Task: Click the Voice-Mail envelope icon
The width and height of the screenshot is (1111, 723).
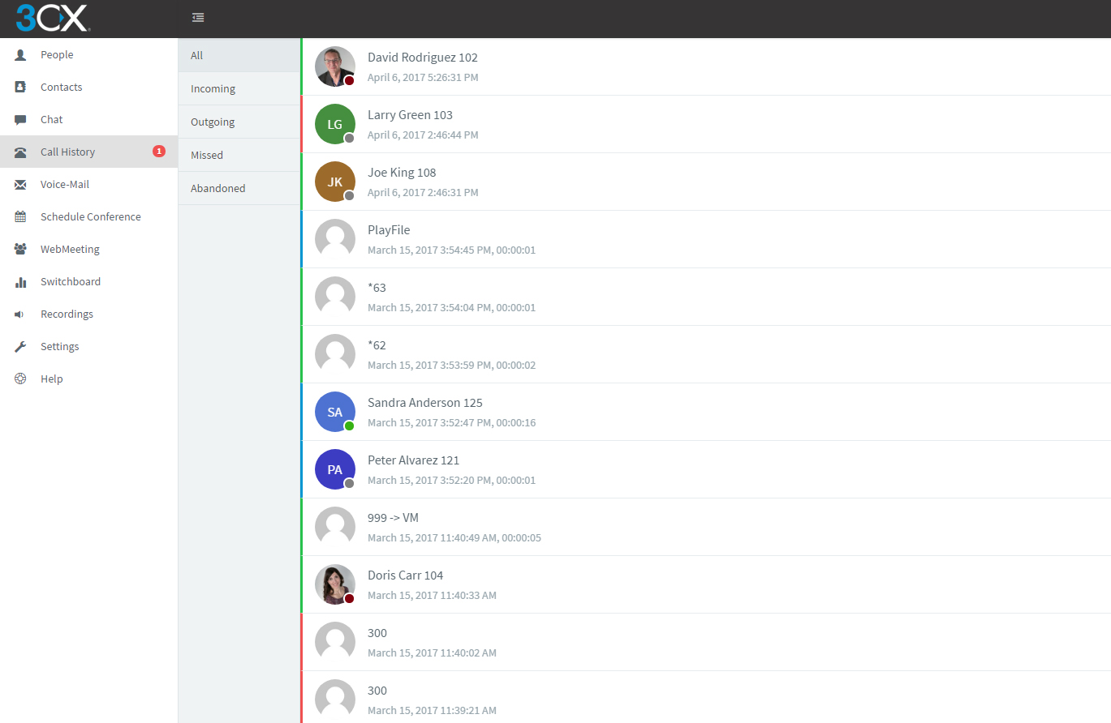Action: point(21,185)
